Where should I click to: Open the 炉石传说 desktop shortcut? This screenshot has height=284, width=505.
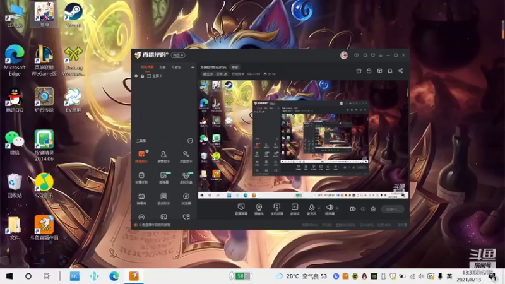44,100
